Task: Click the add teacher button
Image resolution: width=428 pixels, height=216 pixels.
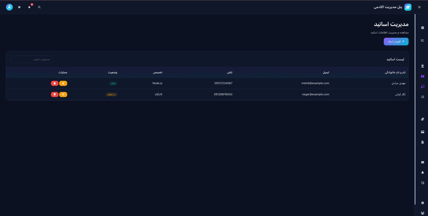Action: [396, 42]
